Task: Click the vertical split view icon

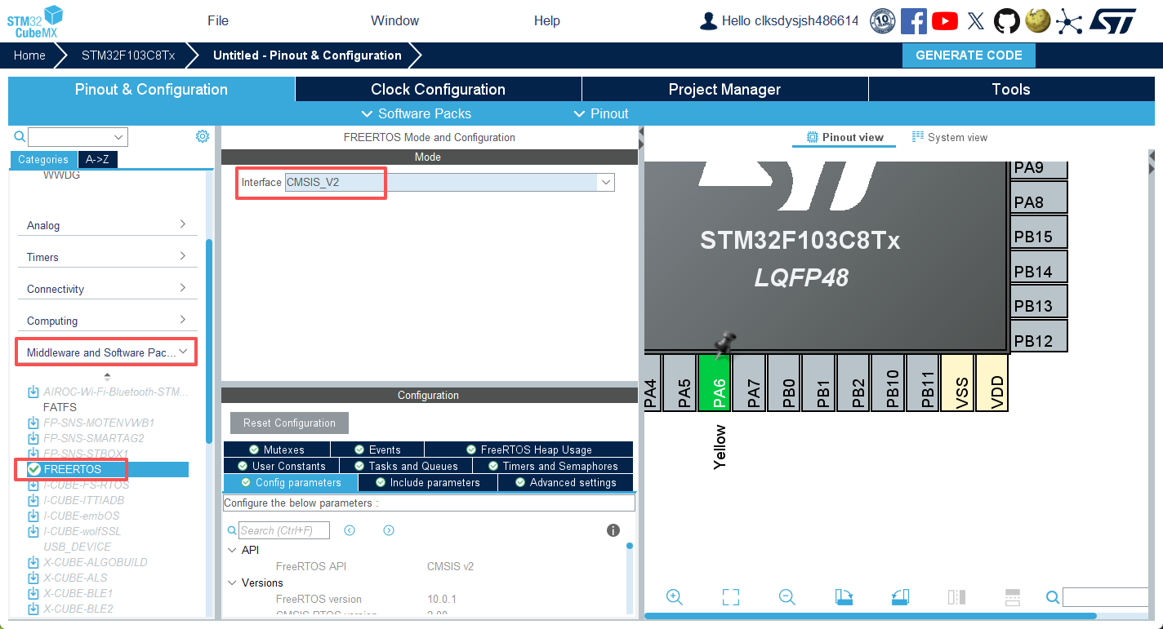Action: point(956,597)
